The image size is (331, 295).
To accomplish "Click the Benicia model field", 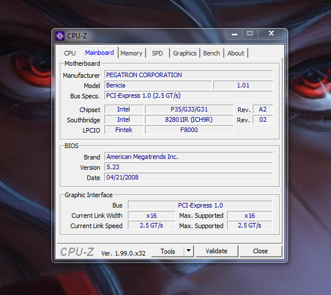I will pos(158,85).
